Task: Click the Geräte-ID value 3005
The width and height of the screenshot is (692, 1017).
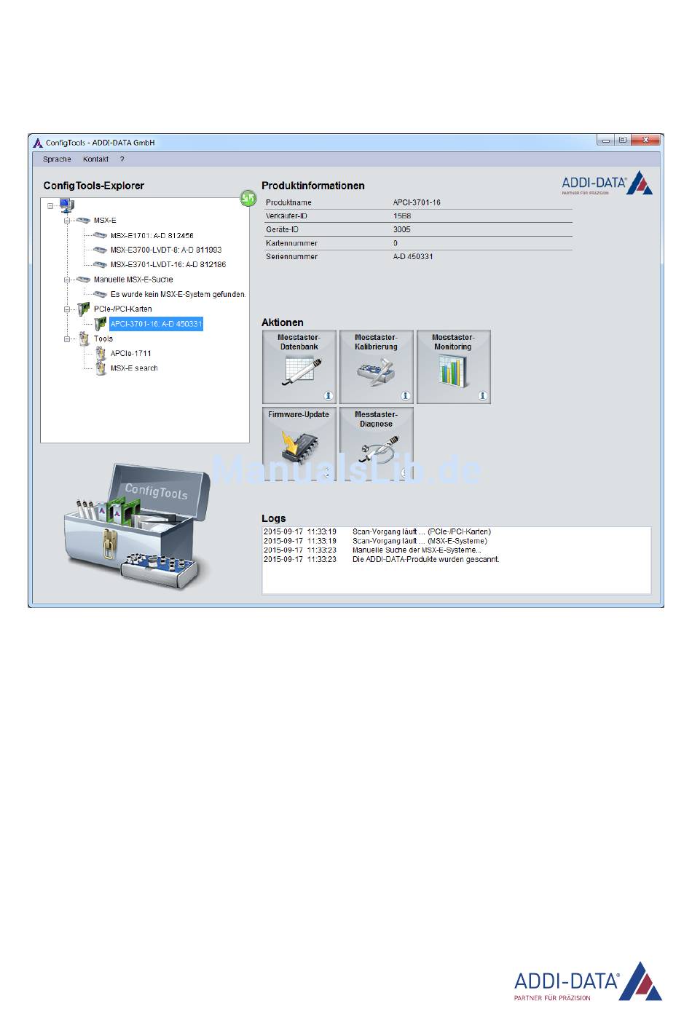Action: point(402,229)
